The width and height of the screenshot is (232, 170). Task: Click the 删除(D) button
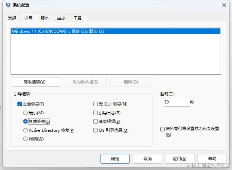coord(131,82)
